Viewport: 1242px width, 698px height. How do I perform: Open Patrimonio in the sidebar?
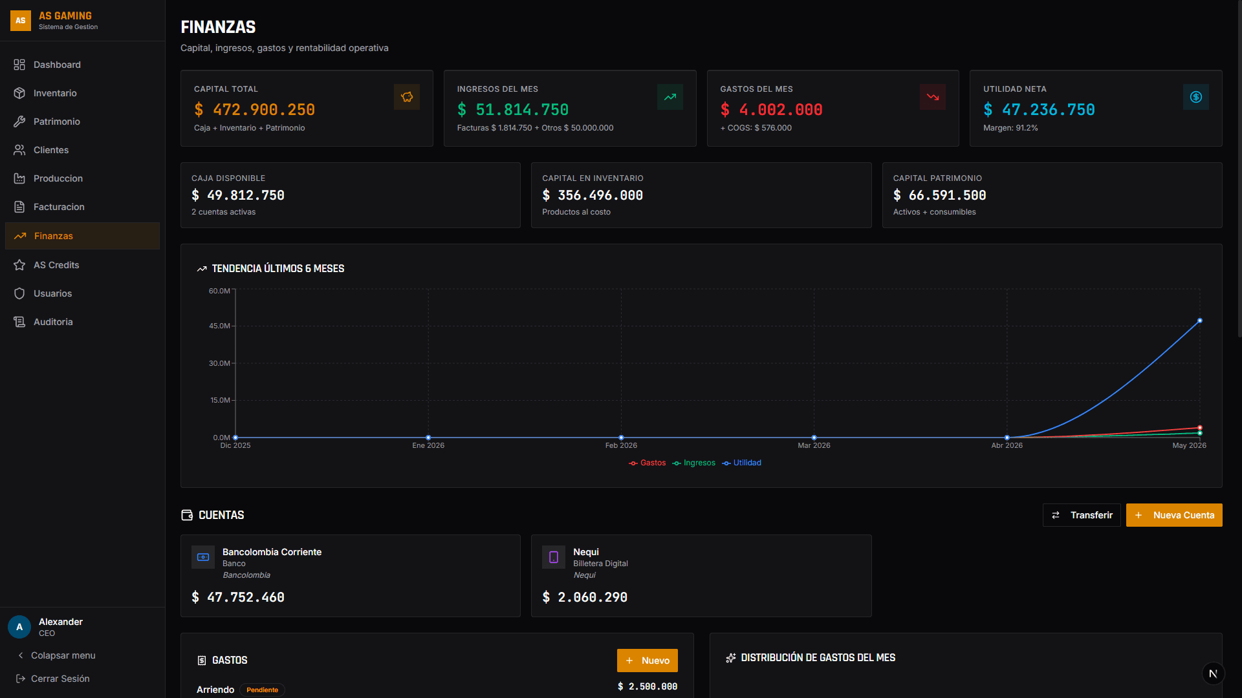(82, 122)
